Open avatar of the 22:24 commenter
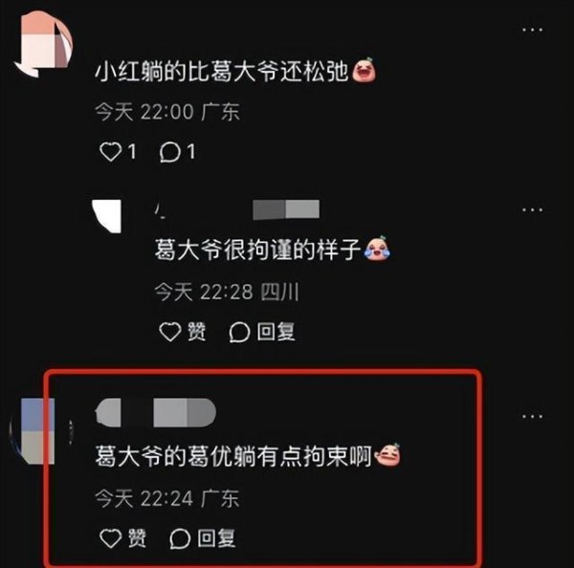The image size is (574, 568). 40,431
